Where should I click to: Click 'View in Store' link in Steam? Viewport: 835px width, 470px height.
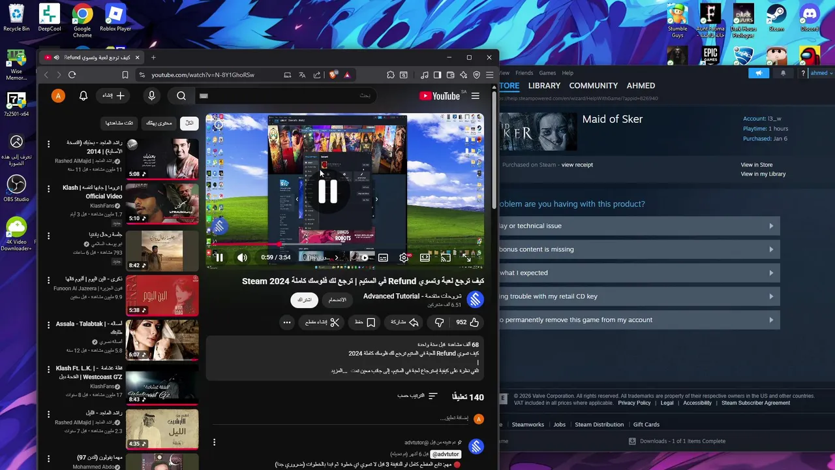[757, 165]
